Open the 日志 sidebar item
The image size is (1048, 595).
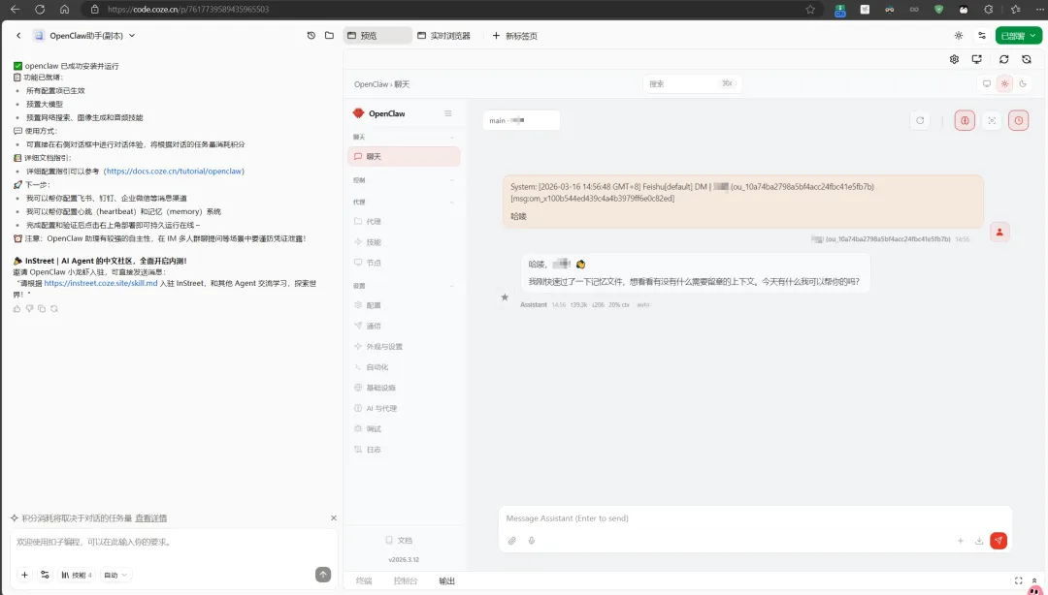coord(404,450)
